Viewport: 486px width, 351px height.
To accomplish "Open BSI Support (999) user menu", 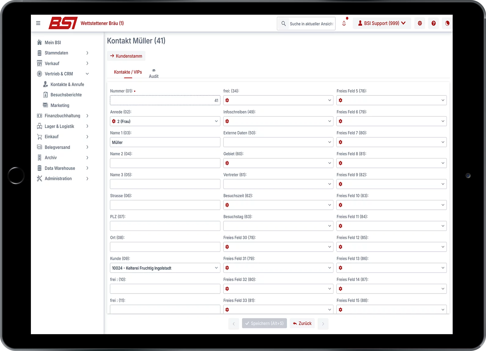I will pos(382,23).
